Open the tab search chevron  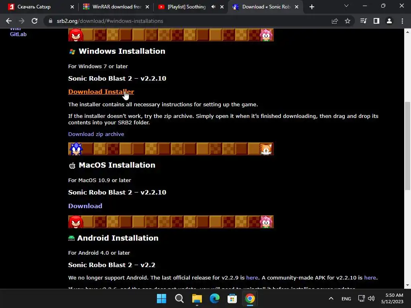346,6
